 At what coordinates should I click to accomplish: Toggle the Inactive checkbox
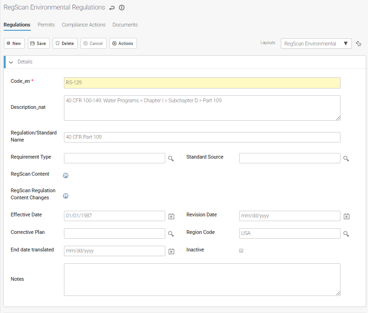click(241, 250)
